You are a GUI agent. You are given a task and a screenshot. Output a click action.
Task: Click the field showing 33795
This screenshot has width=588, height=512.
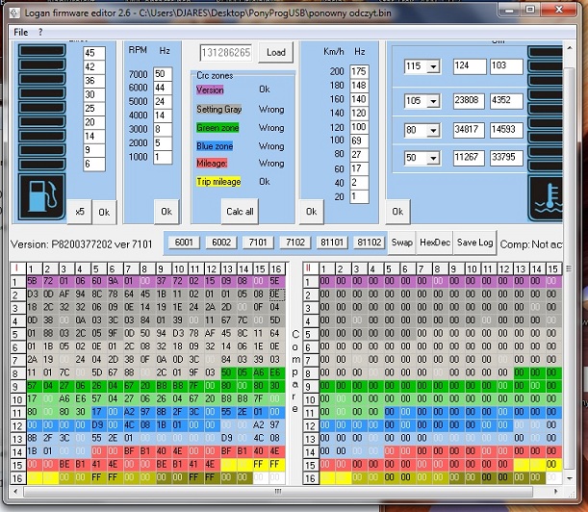(x=506, y=157)
